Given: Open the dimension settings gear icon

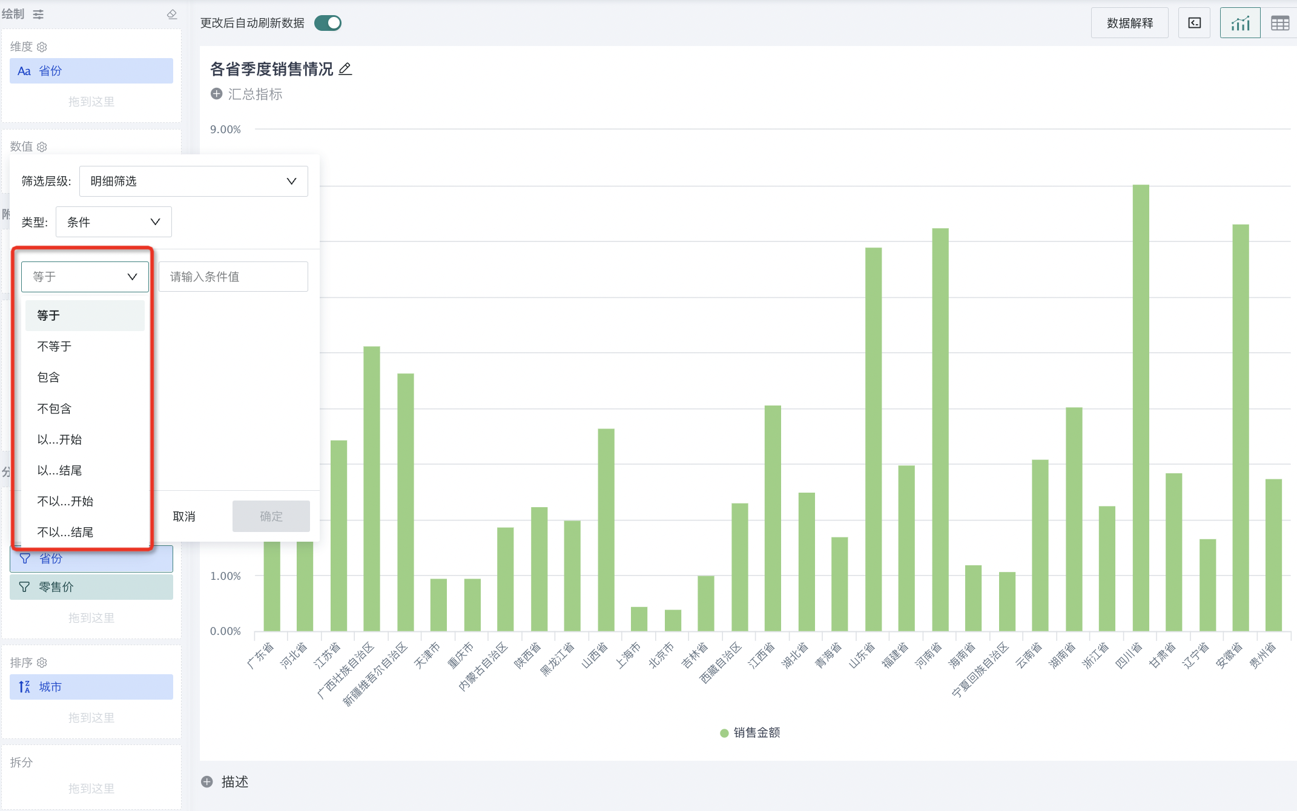Looking at the screenshot, I should pyautogui.click(x=42, y=47).
